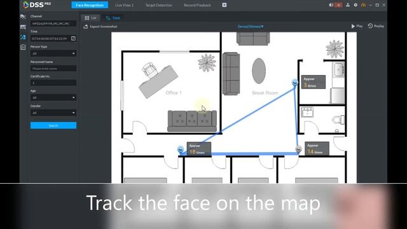Open the Record Playback tab
Viewport: 407px width, 229px height.
[x=197, y=5]
